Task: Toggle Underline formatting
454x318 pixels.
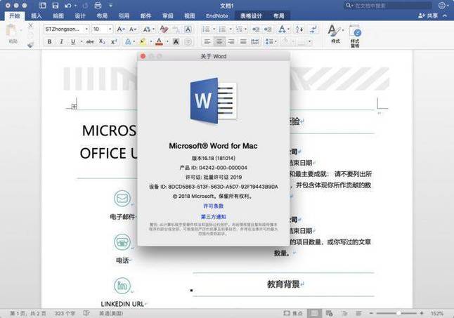Action: [x=73, y=41]
